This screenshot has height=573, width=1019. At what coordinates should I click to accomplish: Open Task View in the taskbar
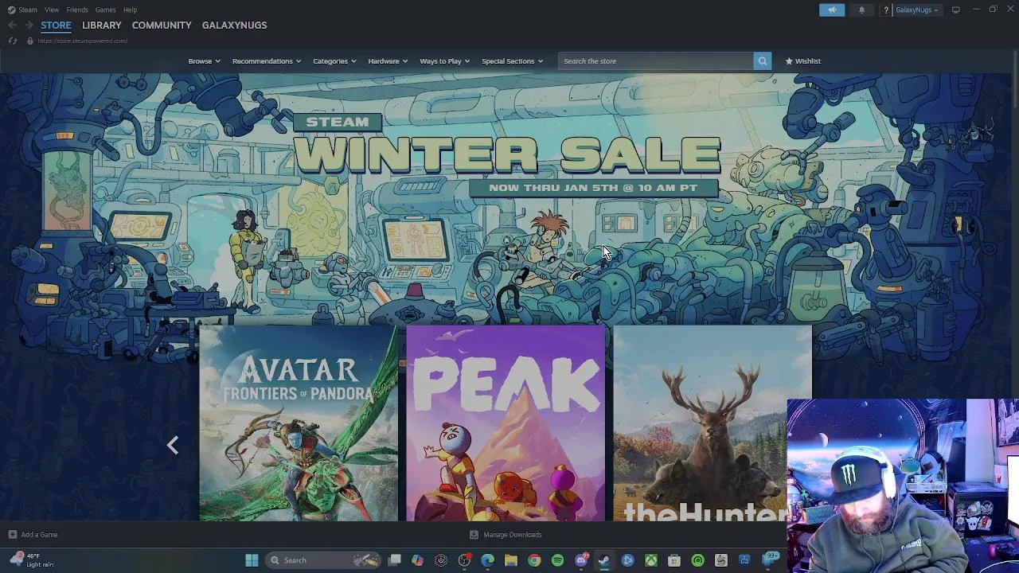[x=394, y=560]
